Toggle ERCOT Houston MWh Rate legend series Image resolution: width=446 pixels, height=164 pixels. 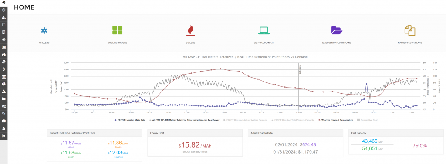pos(130,120)
